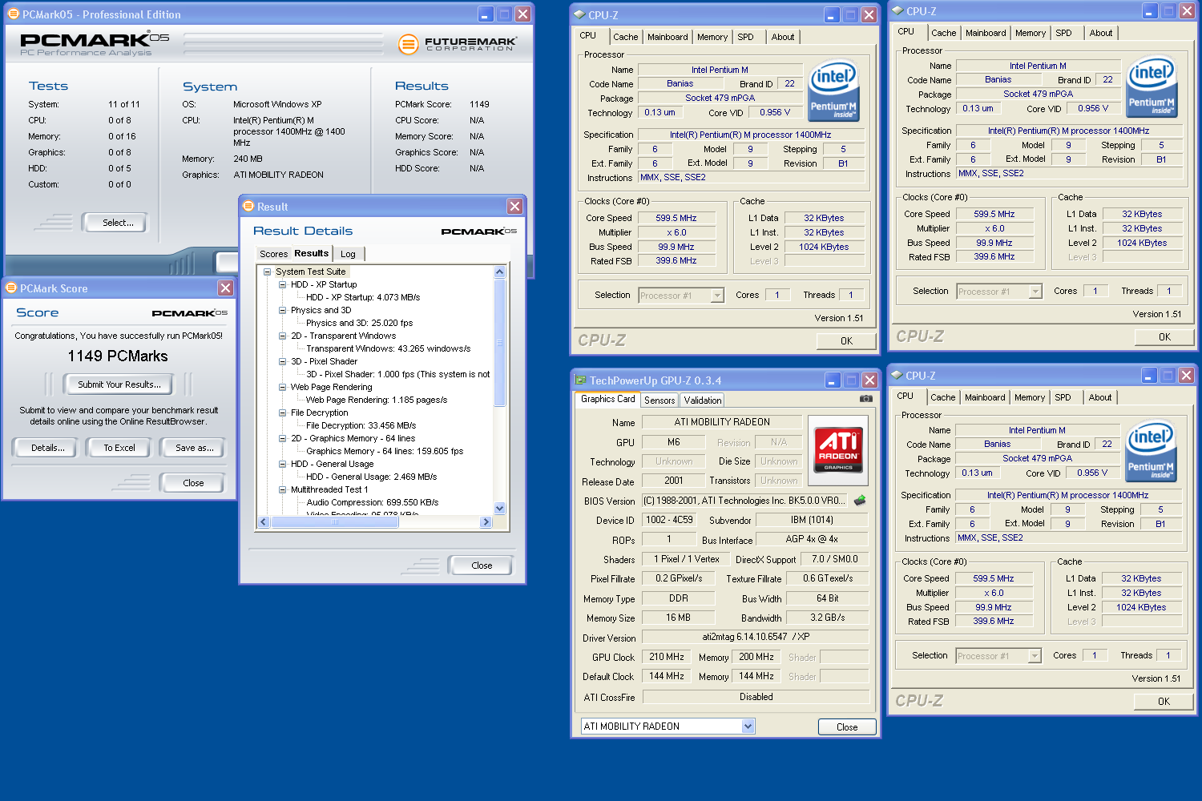Open the SPD tab in the top-middle CPU-Z window
The width and height of the screenshot is (1202, 801).
745,37
